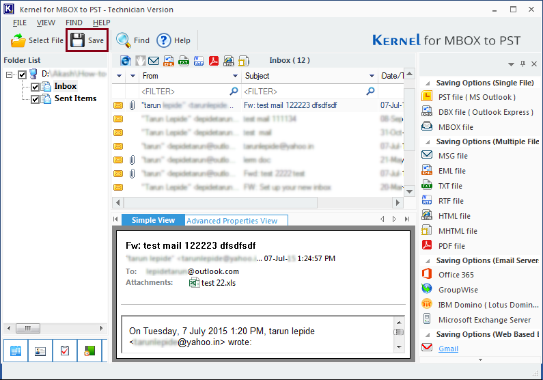Open the saving options panel dropdown arrow

click(x=511, y=64)
